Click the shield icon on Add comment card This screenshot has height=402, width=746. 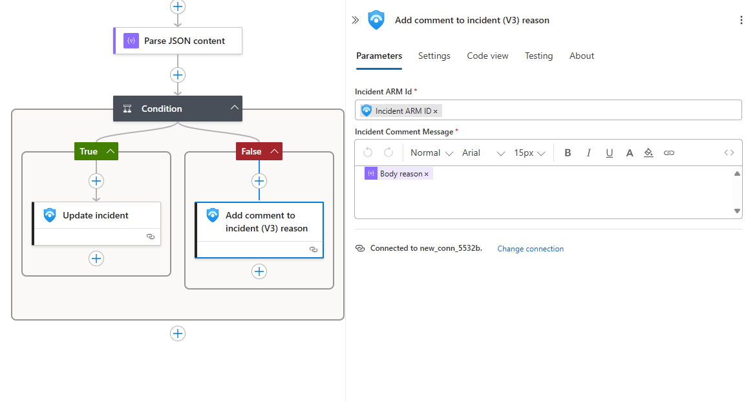[213, 215]
